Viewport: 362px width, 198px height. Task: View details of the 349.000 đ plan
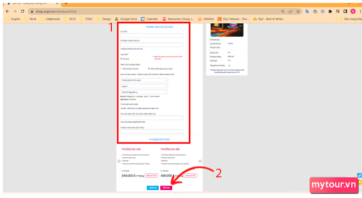pyautogui.click(x=152, y=176)
